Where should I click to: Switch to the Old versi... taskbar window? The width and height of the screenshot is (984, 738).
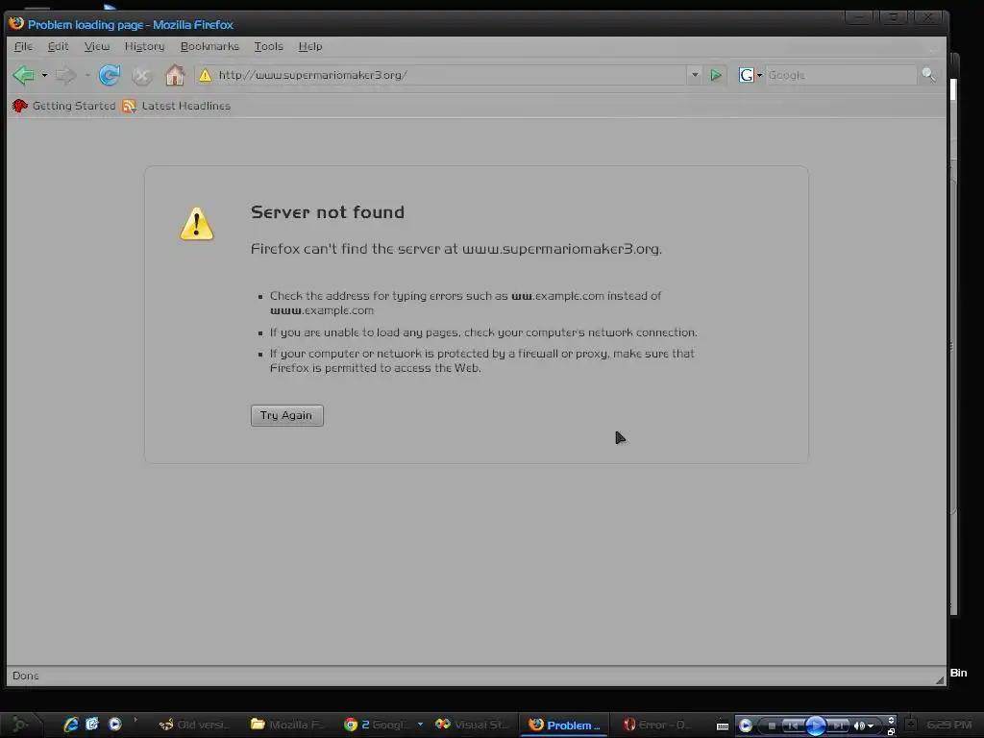(x=194, y=725)
